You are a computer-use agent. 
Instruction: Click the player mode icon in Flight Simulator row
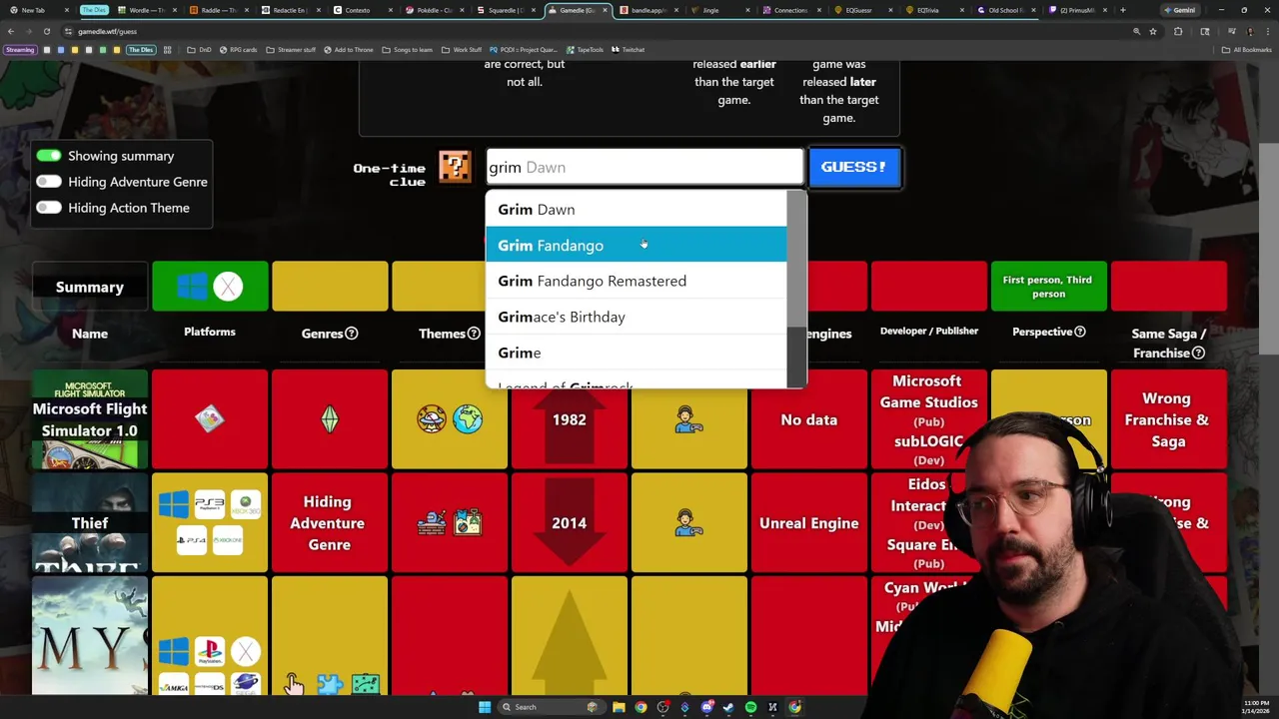coord(688,419)
